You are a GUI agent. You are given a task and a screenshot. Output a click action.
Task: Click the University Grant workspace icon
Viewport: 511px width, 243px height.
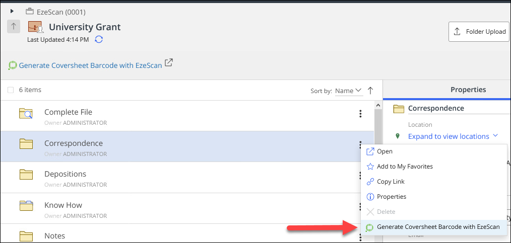point(35,27)
